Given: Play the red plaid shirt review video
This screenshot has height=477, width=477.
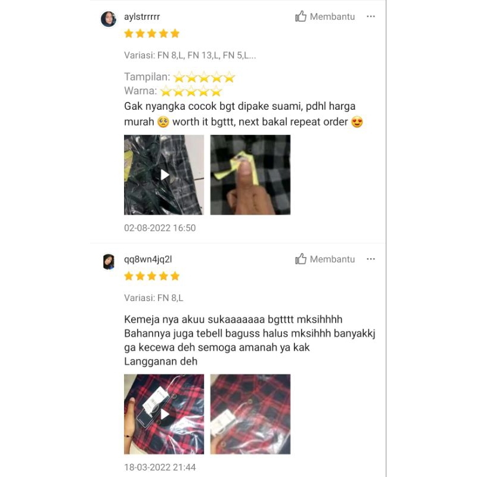Looking at the screenshot, I should point(164,414).
